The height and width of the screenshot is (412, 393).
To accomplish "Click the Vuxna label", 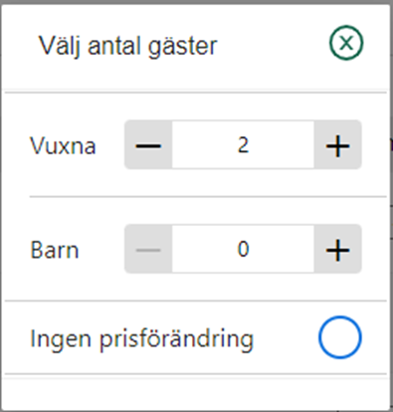I will [x=63, y=145].
